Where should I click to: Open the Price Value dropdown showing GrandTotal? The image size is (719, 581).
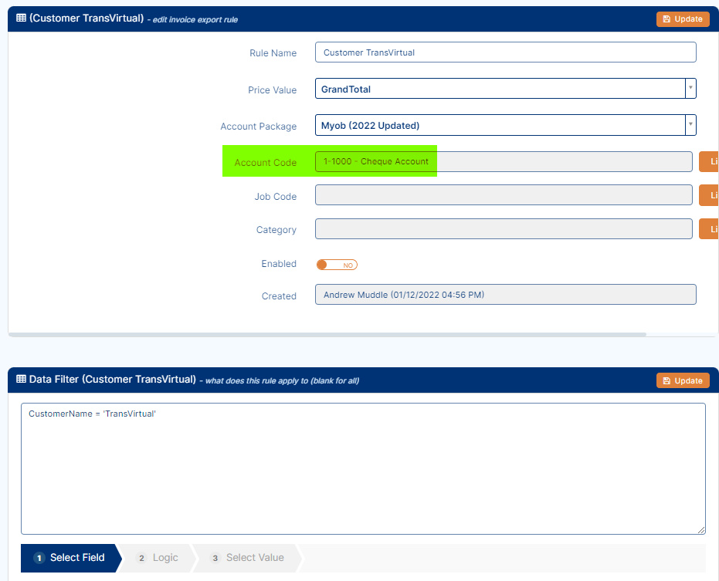505,89
